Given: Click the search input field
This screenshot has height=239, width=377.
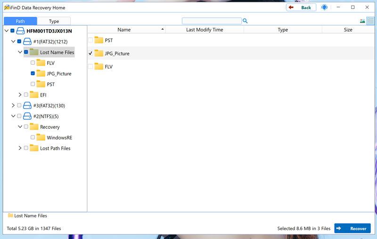Looking at the screenshot, I should click(212, 21).
